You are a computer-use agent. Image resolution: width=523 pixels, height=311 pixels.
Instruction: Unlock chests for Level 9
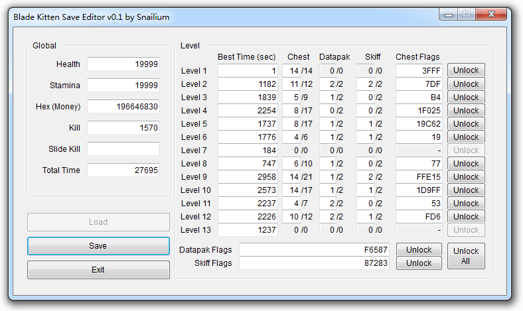(x=466, y=177)
